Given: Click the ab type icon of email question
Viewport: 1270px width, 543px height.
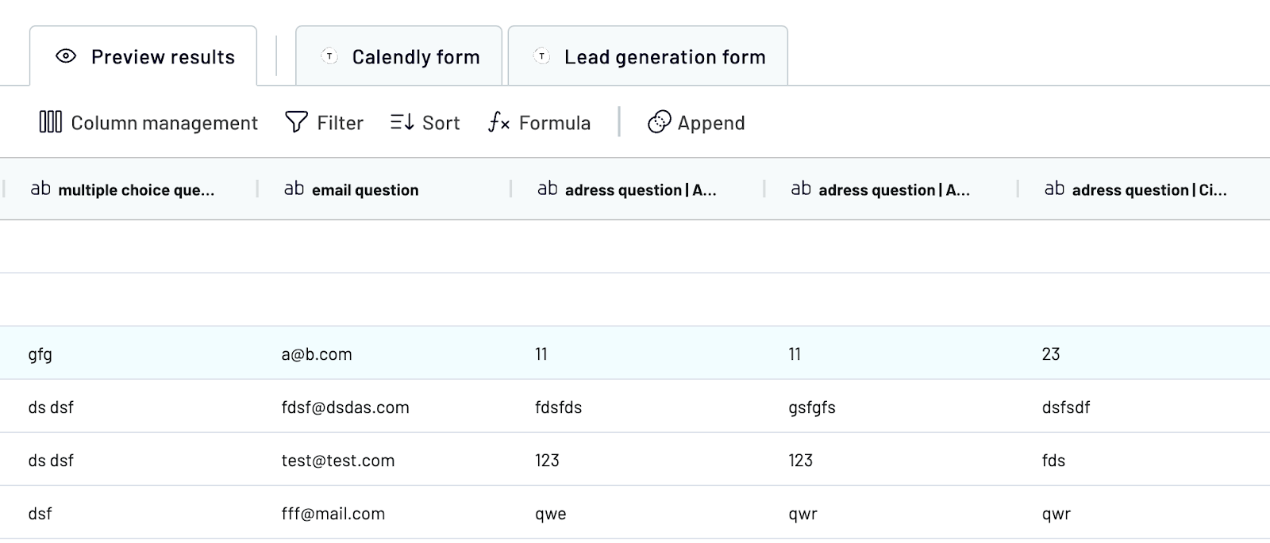Looking at the screenshot, I should tap(294, 189).
